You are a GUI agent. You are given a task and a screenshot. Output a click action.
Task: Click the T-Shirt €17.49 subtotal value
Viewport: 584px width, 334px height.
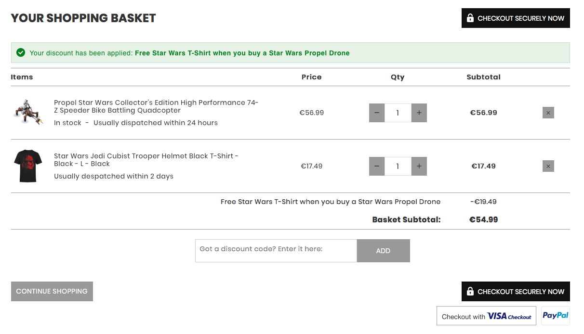click(484, 166)
